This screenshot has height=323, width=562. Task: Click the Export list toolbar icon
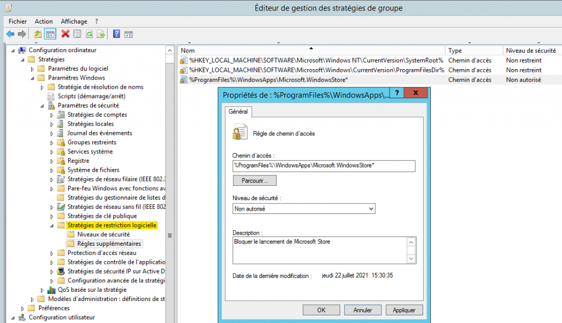101,34
